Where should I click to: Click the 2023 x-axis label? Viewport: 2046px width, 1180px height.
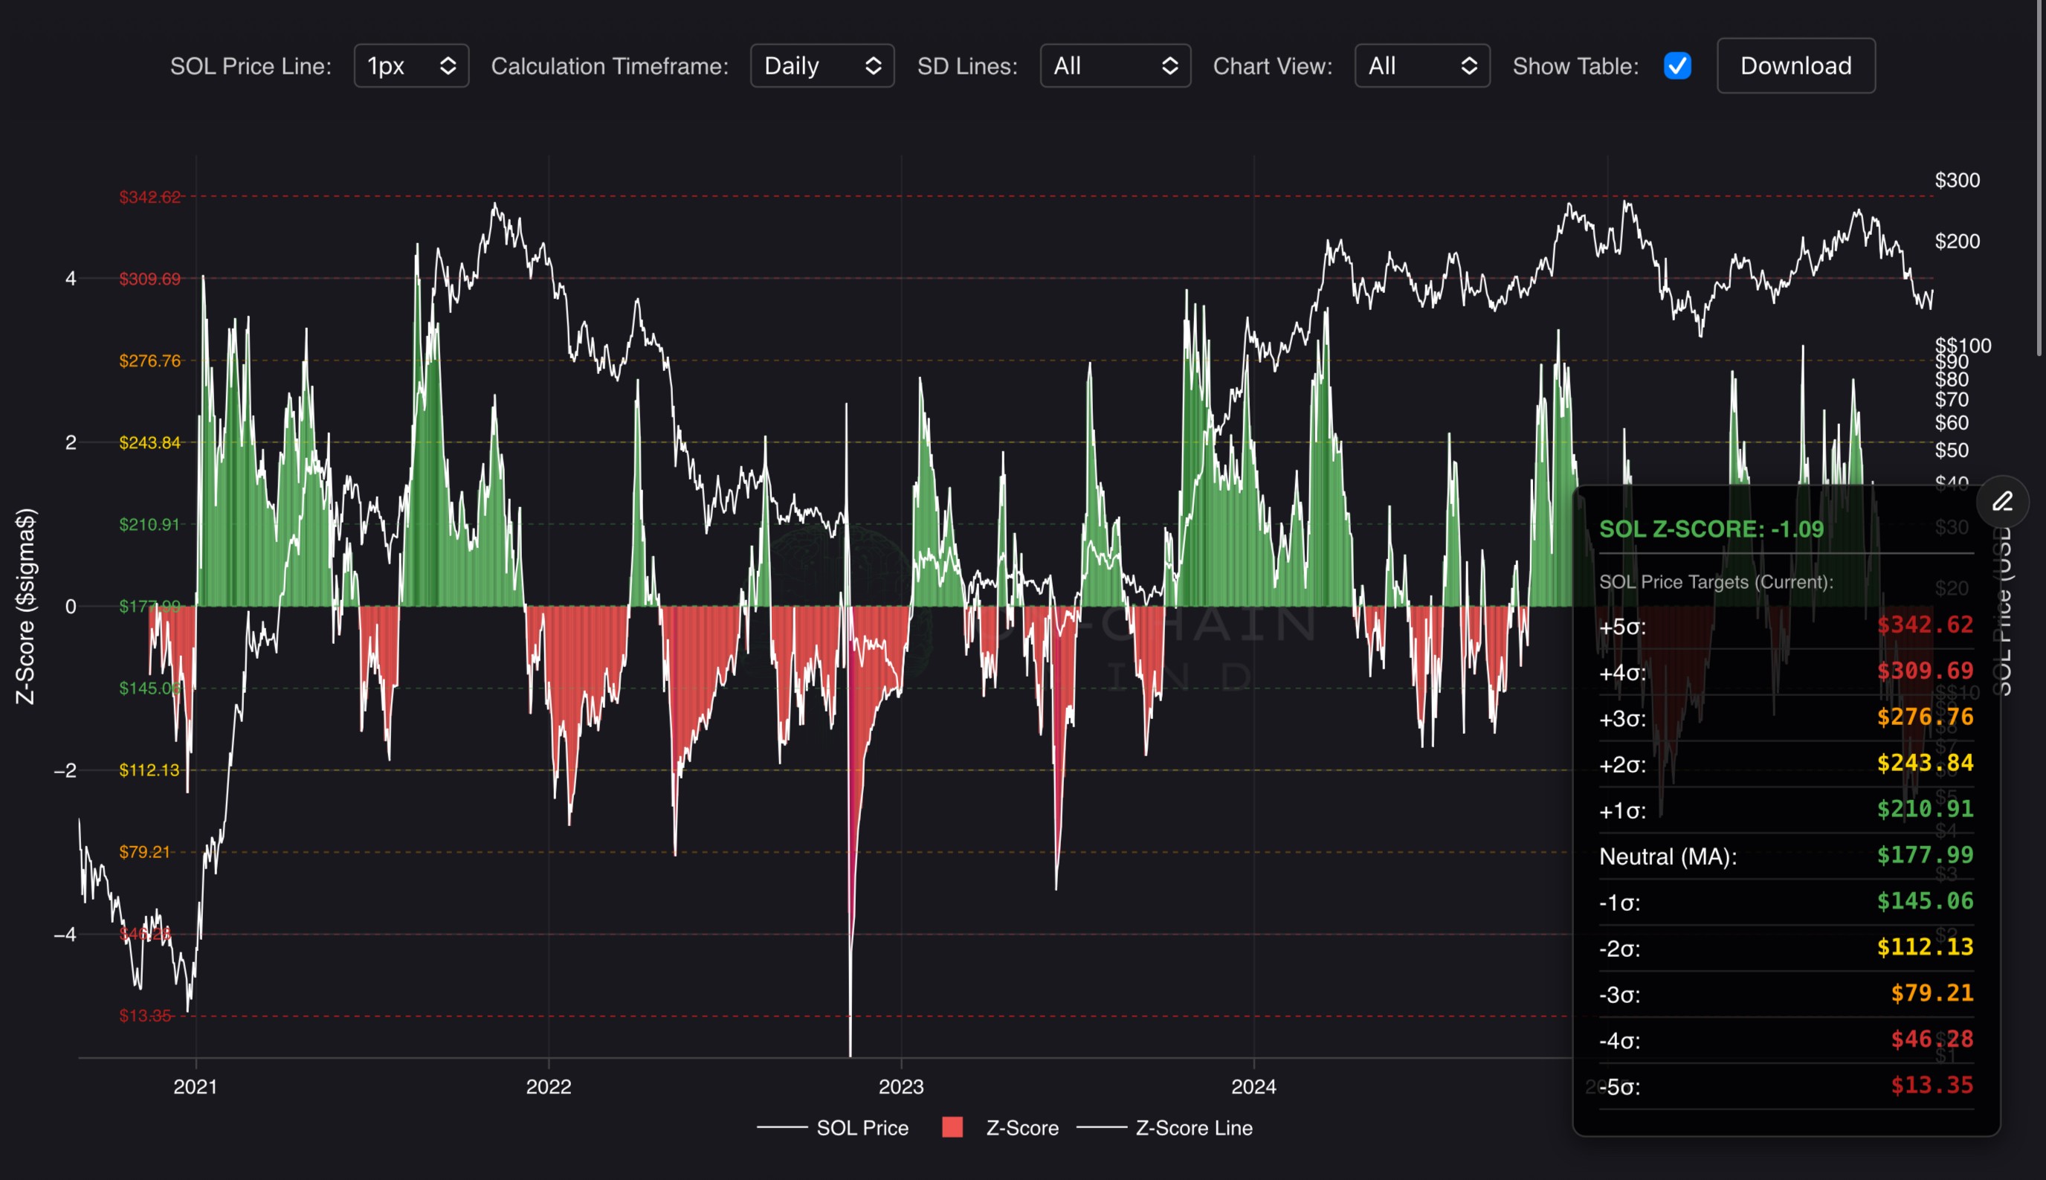[x=901, y=1086]
